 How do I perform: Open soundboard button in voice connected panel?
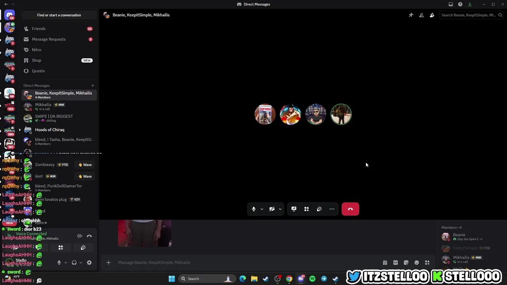pos(83,247)
